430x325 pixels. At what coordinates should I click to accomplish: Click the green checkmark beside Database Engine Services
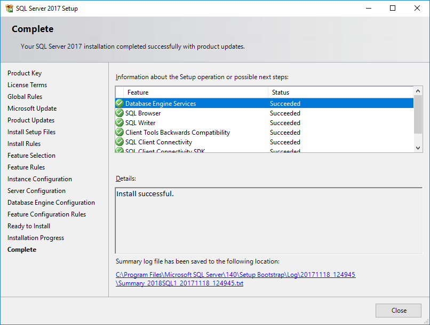[119, 103]
